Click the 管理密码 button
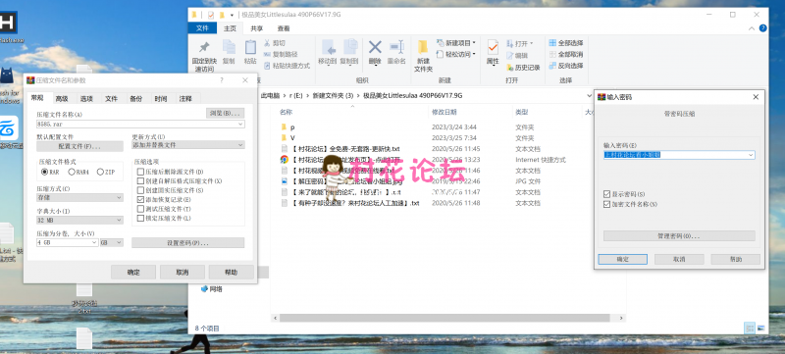This screenshot has height=354, width=785. coord(679,235)
